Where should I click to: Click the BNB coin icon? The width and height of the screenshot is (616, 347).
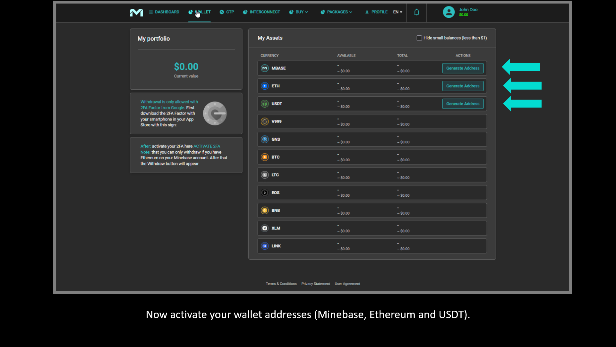[265, 210]
